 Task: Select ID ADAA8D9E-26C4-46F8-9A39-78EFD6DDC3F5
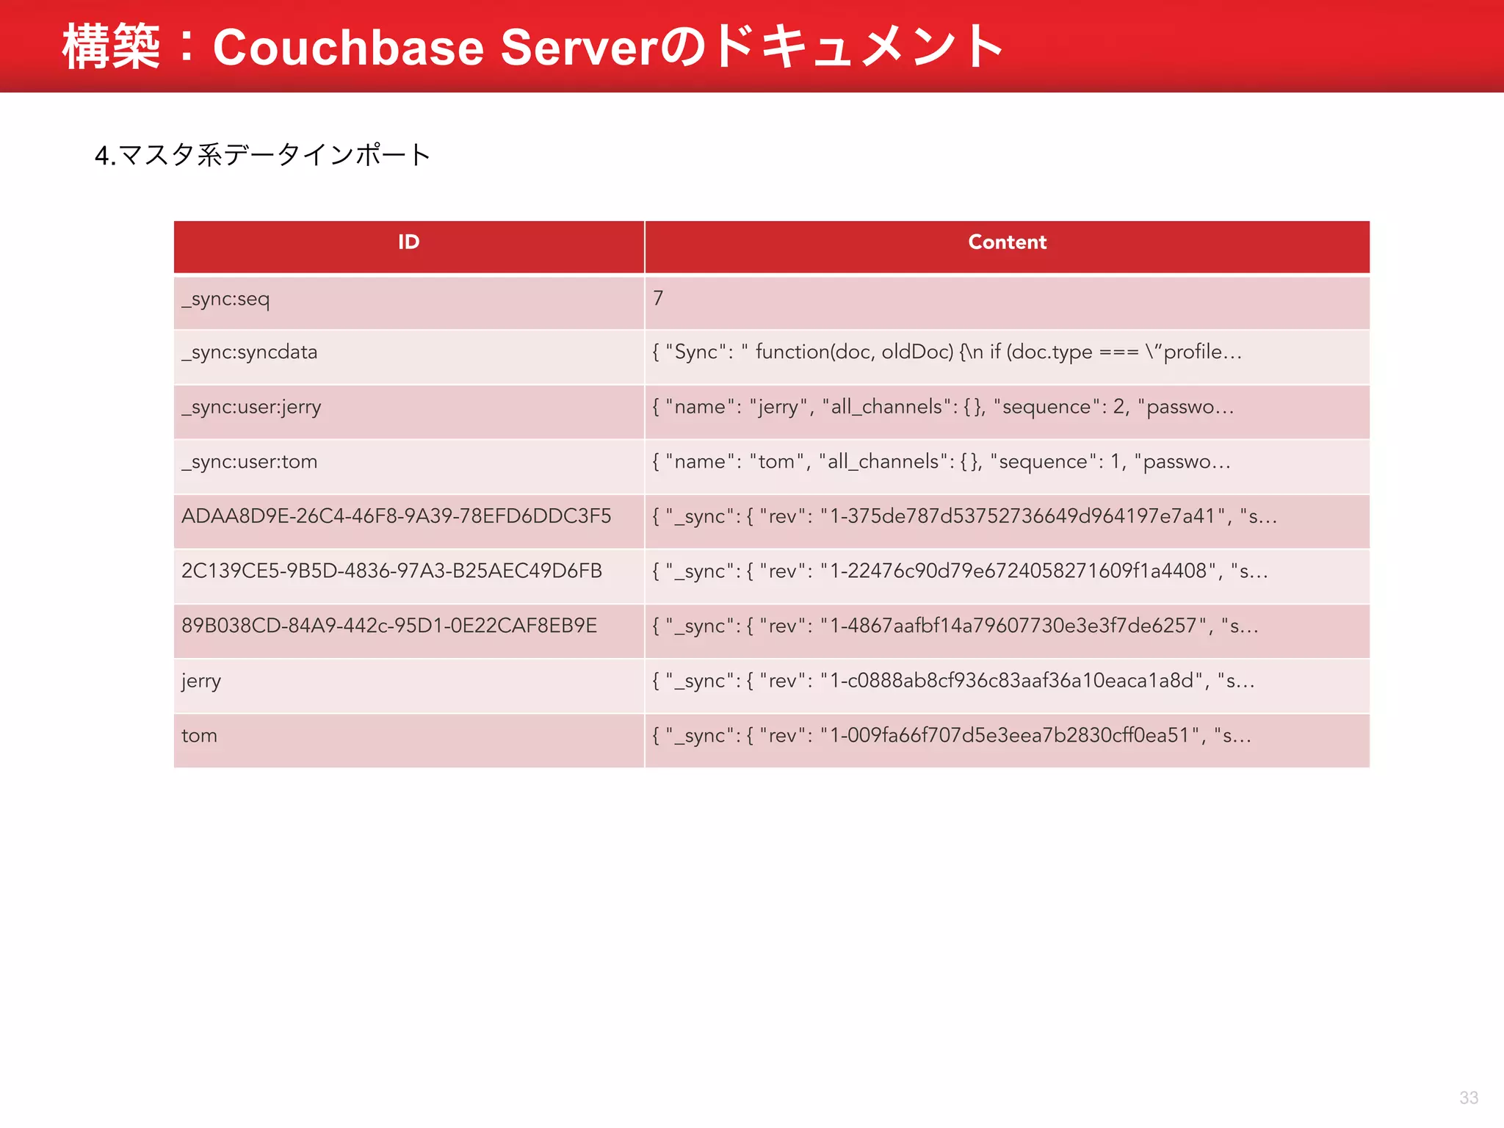pos(409,521)
